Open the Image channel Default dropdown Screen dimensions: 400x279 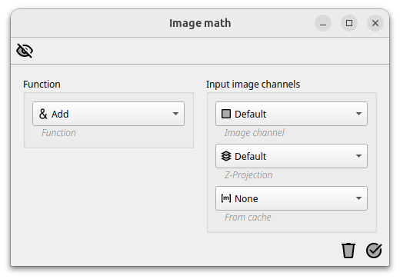292,114
